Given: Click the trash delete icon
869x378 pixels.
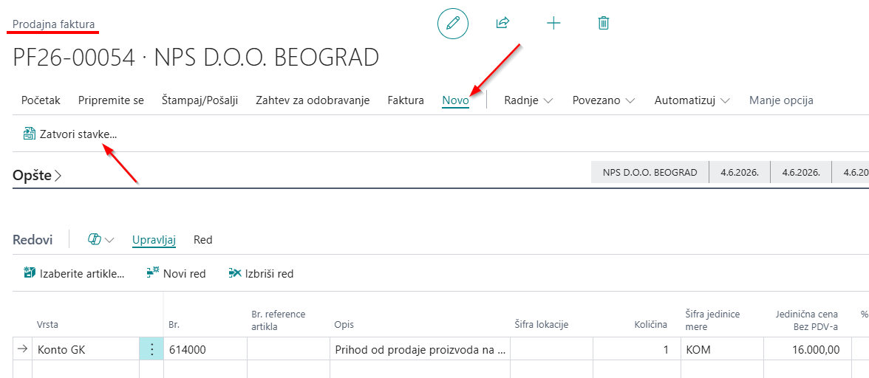Looking at the screenshot, I should point(604,23).
